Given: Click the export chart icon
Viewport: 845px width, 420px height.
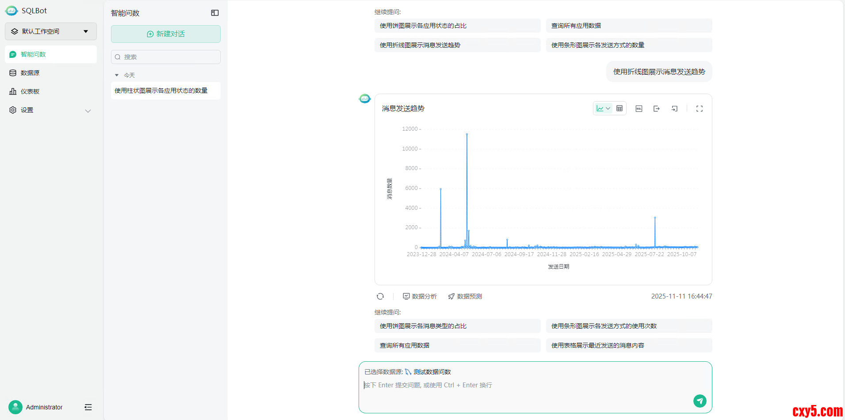Looking at the screenshot, I should coord(657,109).
